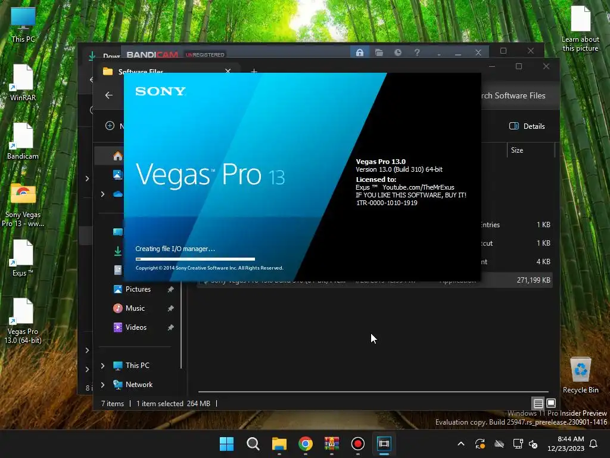
Task: Open the Sony Vegas Pro 13 desktop folder
Action: 23,204
